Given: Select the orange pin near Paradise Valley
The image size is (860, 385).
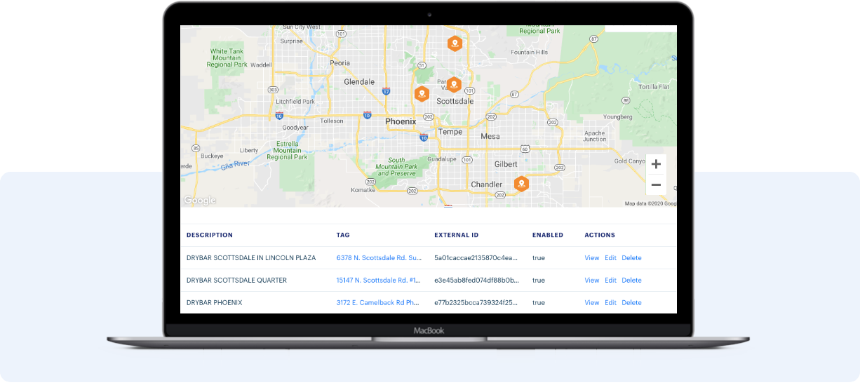Looking at the screenshot, I should pyautogui.click(x=454, y=85).
